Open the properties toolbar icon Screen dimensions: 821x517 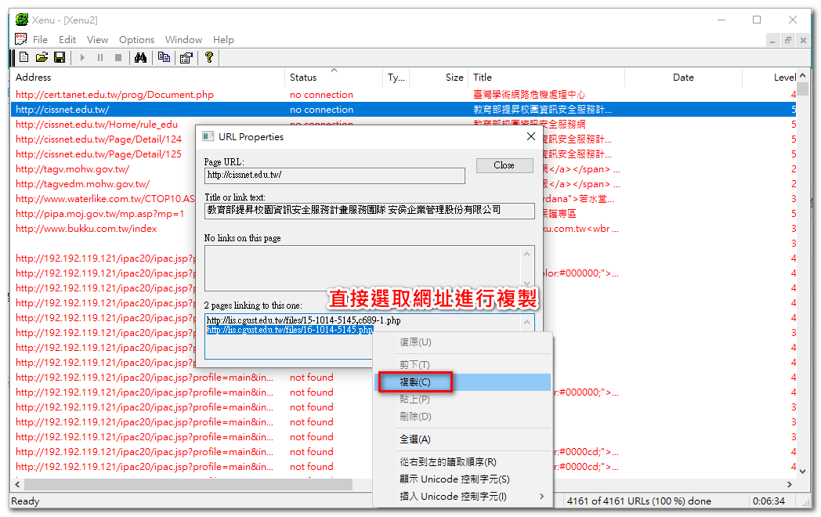point(186,58)
